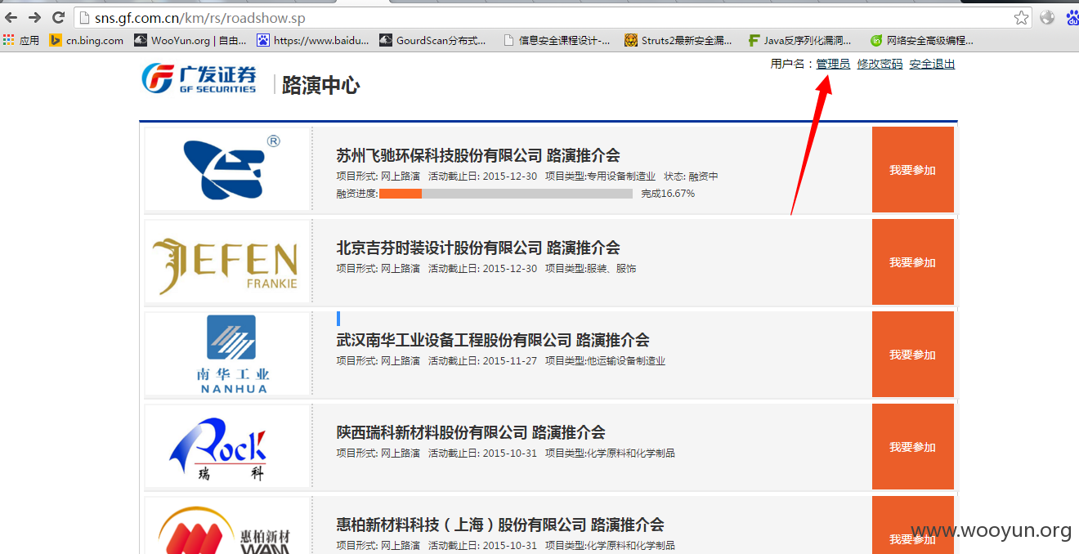Screen dimensions: 1079x554
Task: Click the 南华工业 NANHUA logo thumbnail
Action: pyautogui.click(x=227, y=355)
